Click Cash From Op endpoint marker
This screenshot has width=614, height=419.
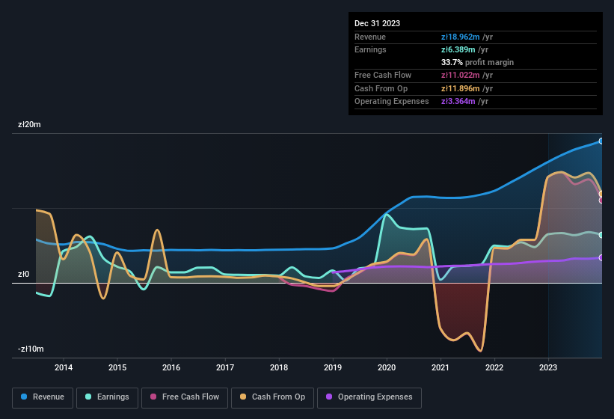pyautogui.click(x=601, y=194)
